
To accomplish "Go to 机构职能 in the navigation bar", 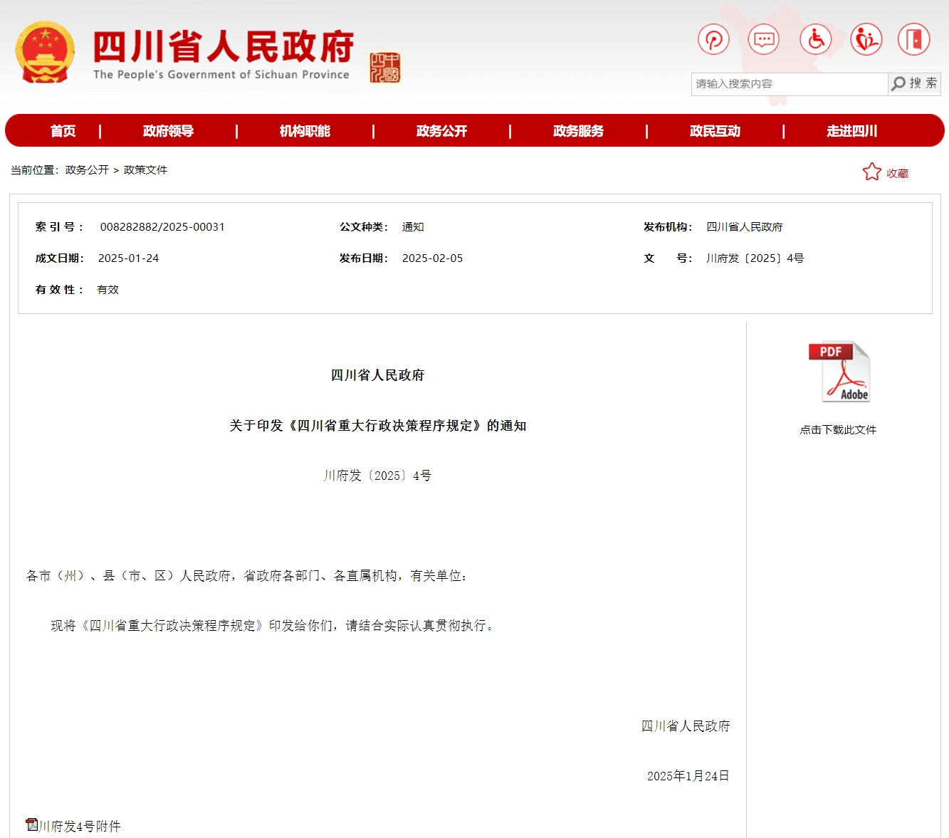I will pyautogui.click(x=305, y=131).
